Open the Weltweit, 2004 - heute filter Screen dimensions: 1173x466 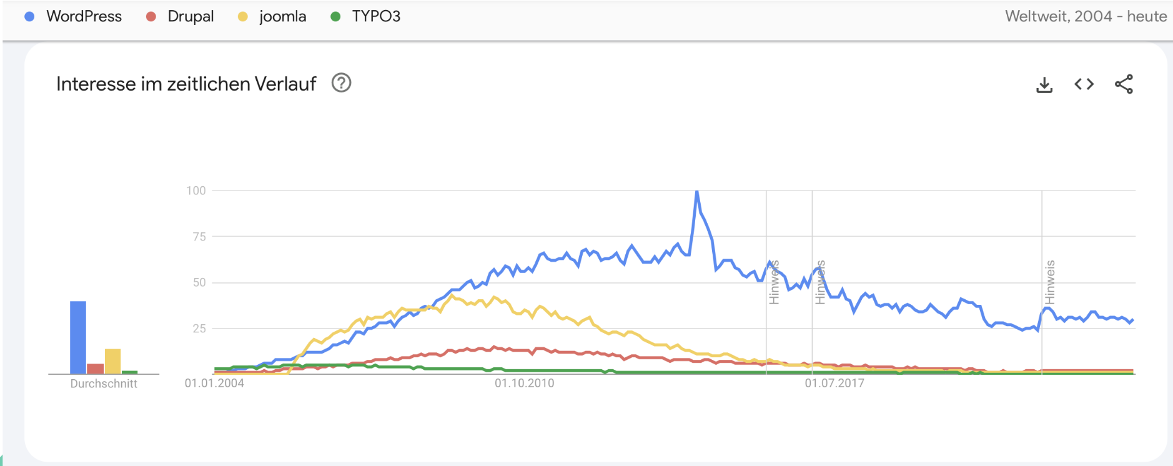[1086, 17]
